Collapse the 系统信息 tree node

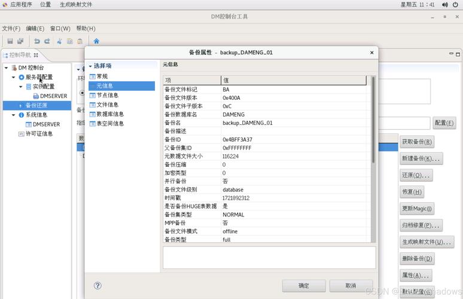[13, 115]
